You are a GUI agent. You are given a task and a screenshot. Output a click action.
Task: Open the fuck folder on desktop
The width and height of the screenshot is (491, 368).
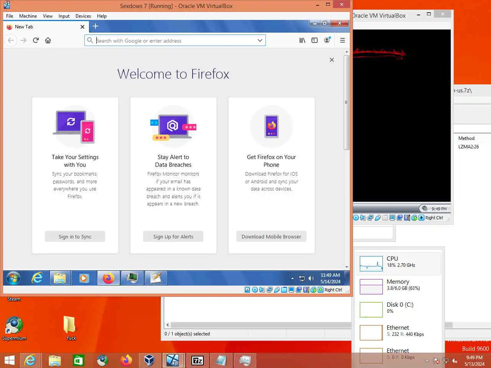point(71,329)
